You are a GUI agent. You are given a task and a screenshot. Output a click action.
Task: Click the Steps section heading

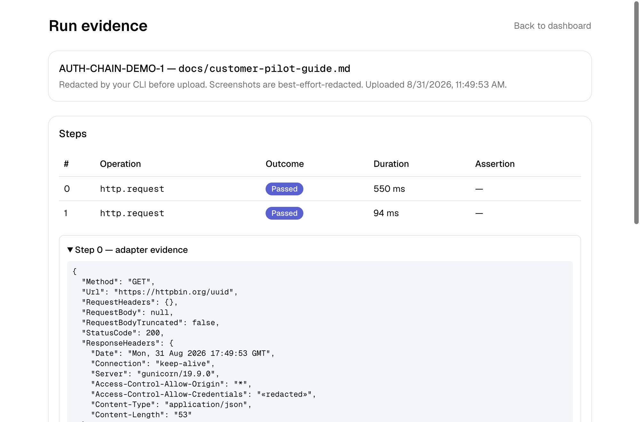(x=73, y=134)
